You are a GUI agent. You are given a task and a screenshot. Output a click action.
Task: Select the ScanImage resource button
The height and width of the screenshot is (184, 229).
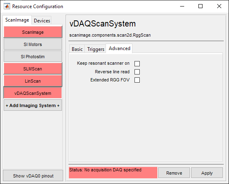33,32
